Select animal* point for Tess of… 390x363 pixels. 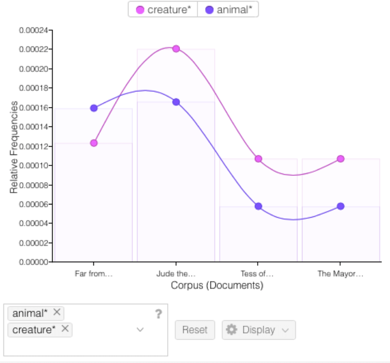pos(258,206)
